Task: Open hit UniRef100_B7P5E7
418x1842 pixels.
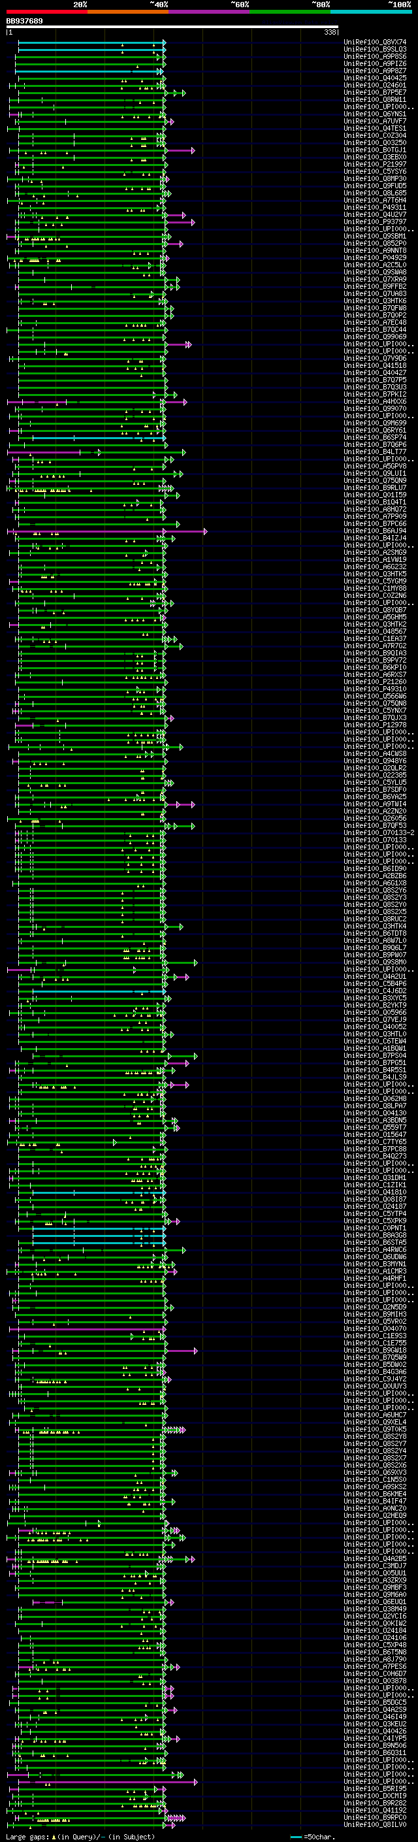Action: pos(375,92)
